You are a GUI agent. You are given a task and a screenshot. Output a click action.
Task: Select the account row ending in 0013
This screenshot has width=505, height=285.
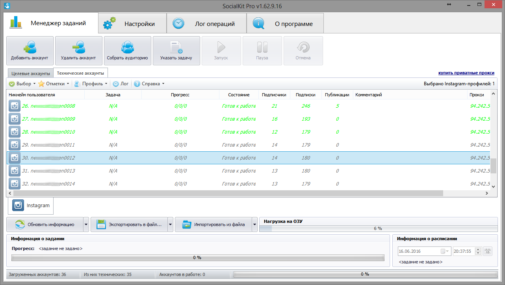(249, 171)
